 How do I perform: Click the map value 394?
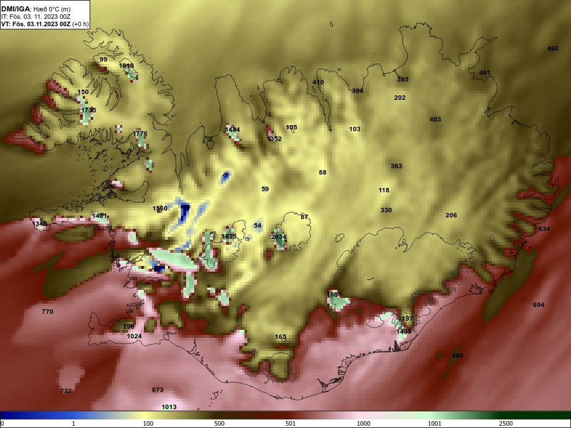[357, 91]
